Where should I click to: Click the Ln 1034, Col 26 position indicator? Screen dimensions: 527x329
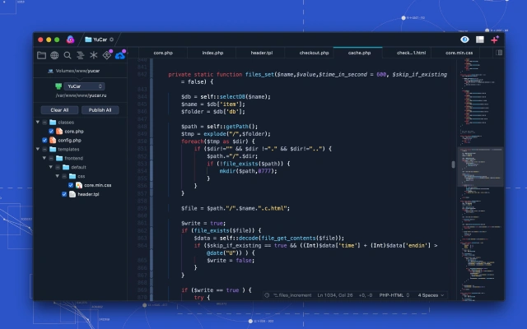click(x=335, y=295)
